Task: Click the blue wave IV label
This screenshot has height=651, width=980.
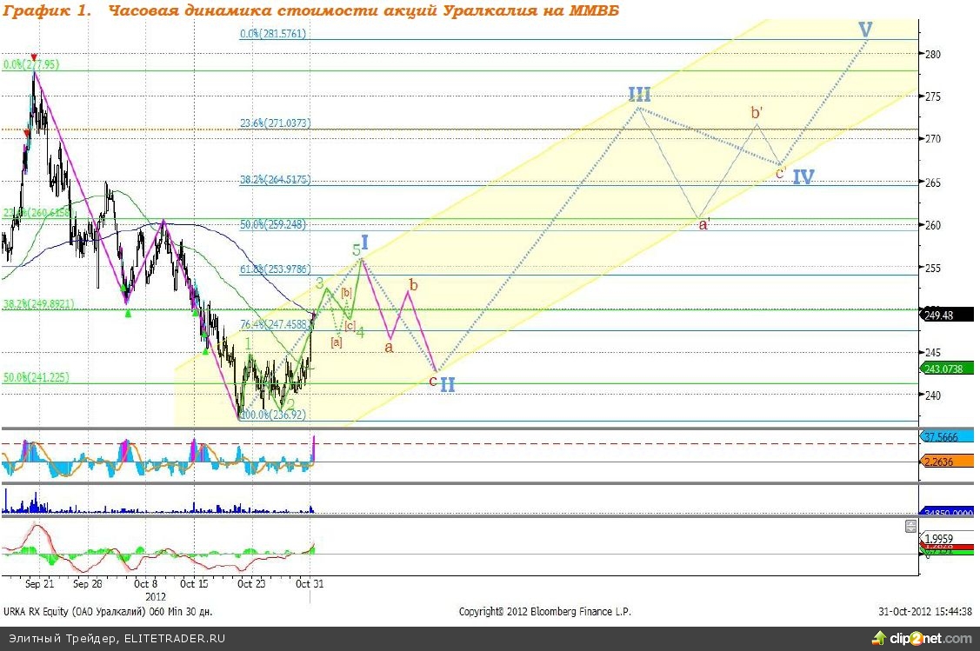Action: tap(803, 177)
